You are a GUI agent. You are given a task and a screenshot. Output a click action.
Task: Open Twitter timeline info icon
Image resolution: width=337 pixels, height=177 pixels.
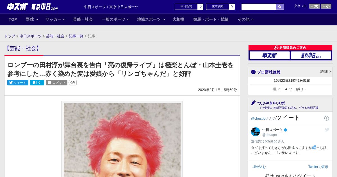[327, 118]
